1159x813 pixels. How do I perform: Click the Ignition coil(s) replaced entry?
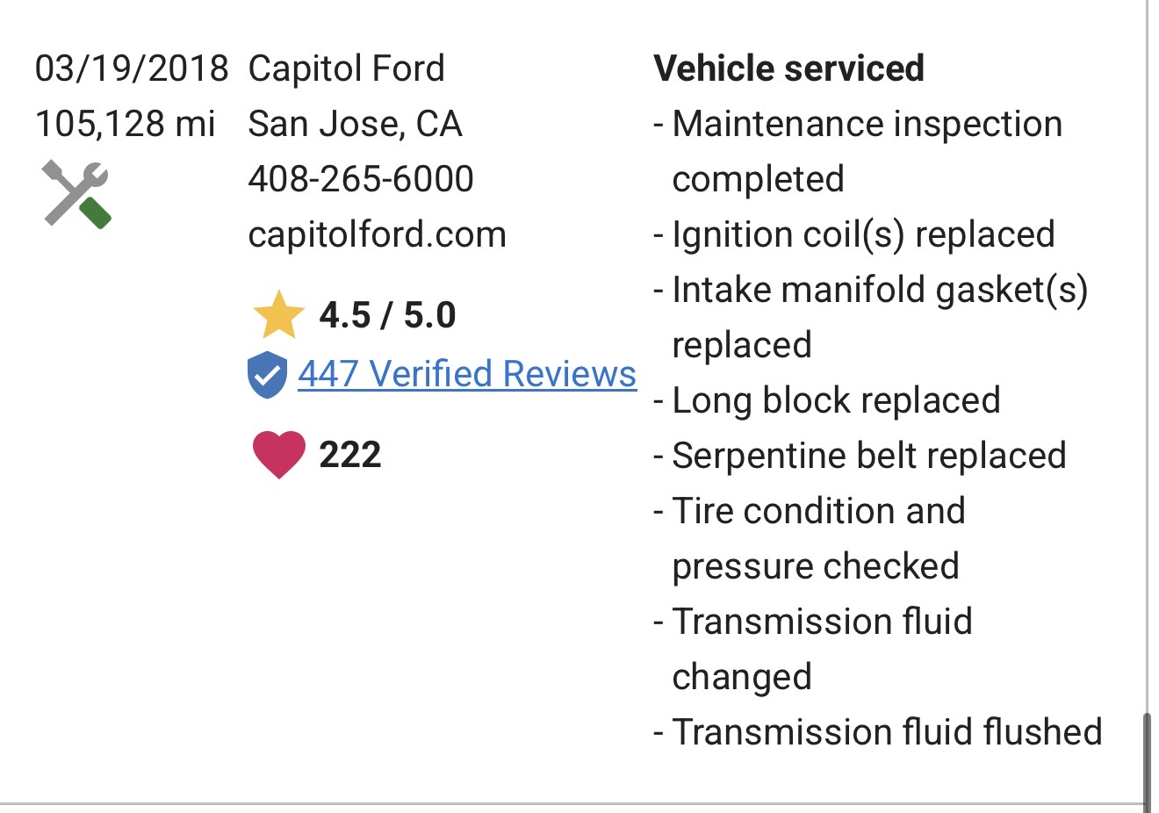coord(862,234)
